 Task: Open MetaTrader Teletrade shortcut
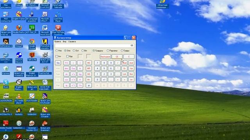(58, 4)
